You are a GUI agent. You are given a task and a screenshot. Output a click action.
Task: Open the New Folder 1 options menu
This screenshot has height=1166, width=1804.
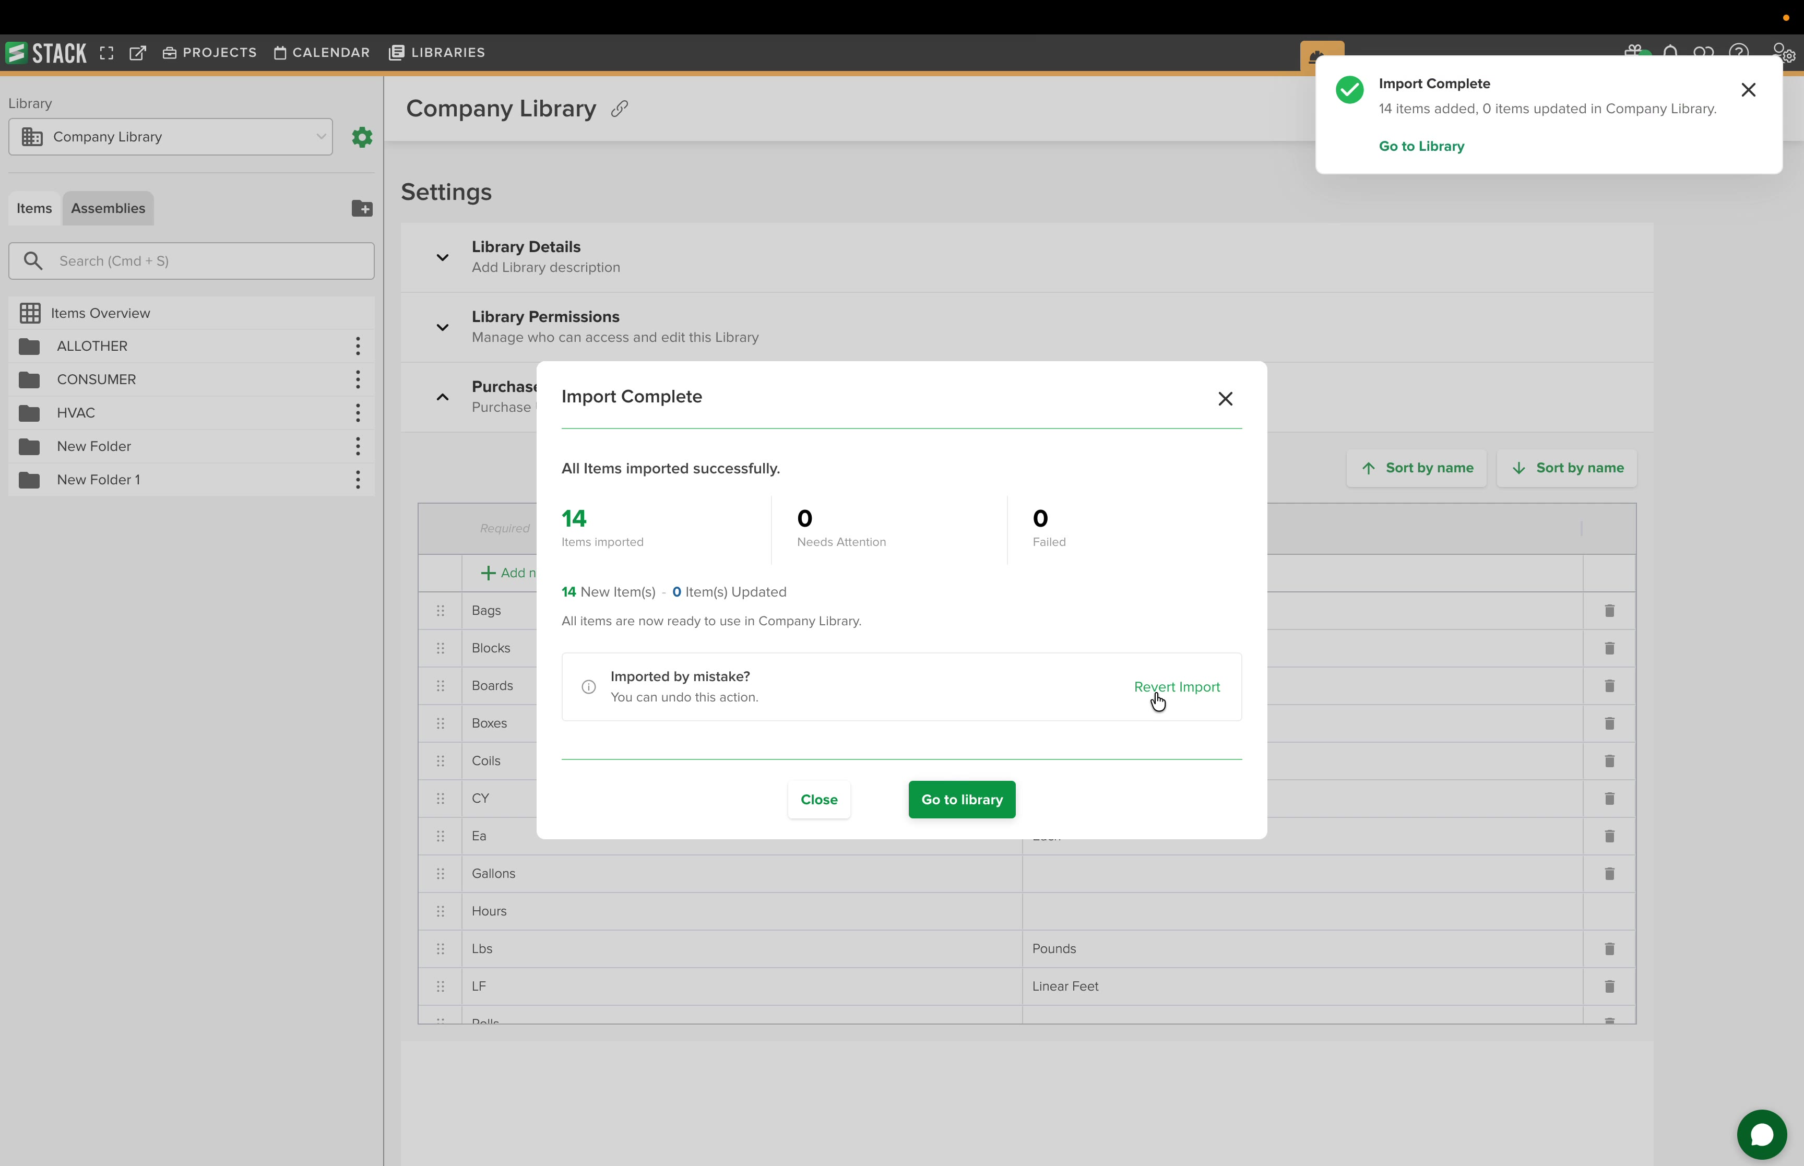(x=358, y=479)
